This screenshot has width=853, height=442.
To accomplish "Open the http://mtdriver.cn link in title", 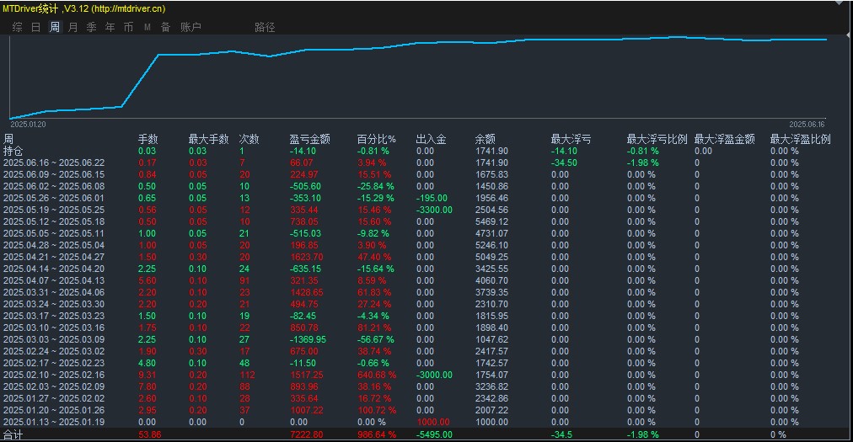I will 128,8.
